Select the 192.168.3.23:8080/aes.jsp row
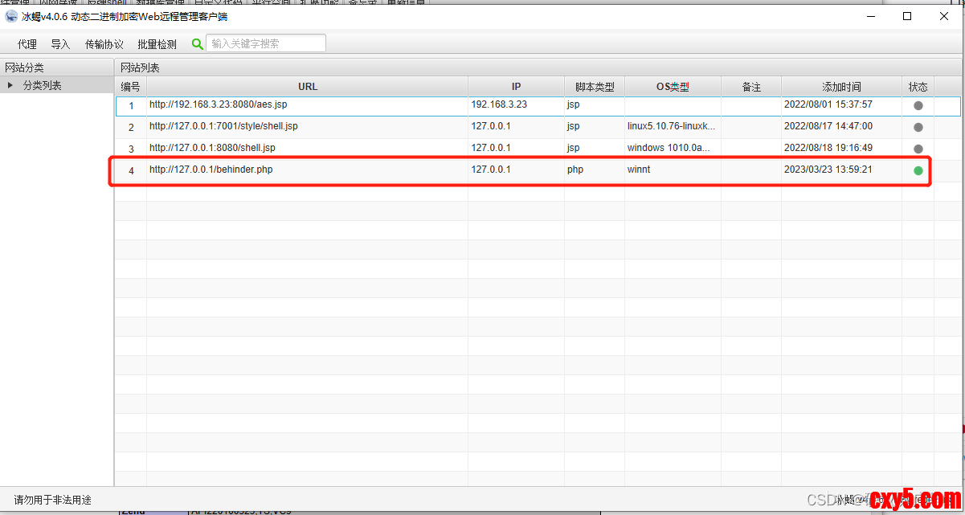This screenshot has height=515, width=965. coord(218,105)
